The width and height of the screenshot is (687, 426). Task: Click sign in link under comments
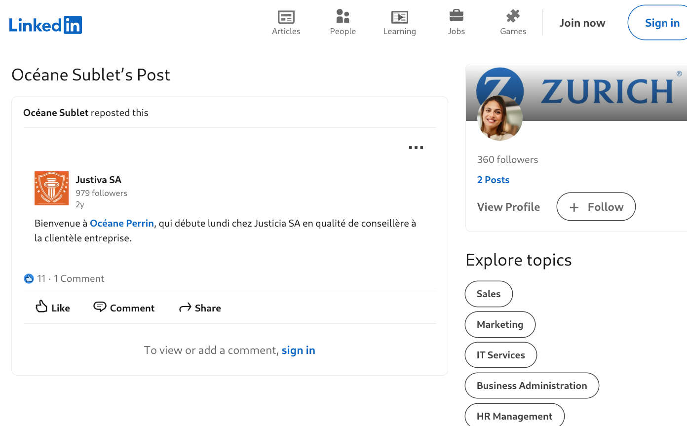(298, 350)
